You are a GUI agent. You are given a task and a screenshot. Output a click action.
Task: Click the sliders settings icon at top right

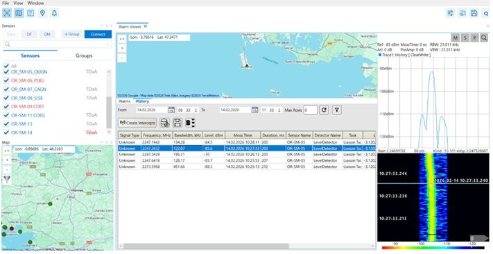[451, 13]
